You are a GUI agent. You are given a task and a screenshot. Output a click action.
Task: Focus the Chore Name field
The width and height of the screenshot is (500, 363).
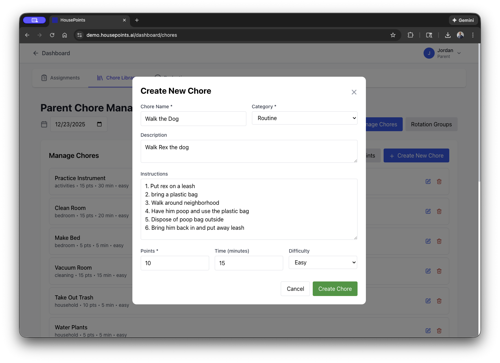(x=193, y=119)
